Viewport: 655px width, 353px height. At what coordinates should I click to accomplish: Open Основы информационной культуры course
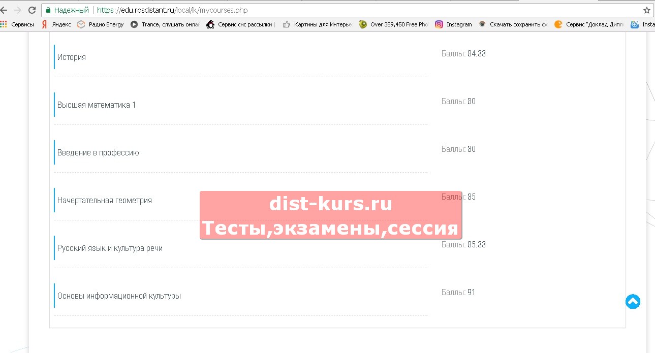119,296
